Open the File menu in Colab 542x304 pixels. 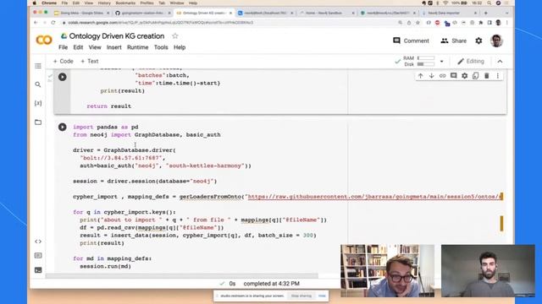[x=63, y=47]
